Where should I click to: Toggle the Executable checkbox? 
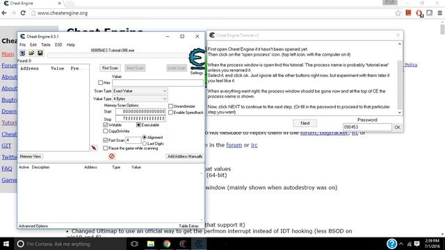point(138,125)
